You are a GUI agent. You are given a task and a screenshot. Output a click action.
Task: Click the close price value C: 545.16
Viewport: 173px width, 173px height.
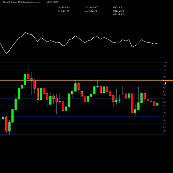[x=64, y=11]
